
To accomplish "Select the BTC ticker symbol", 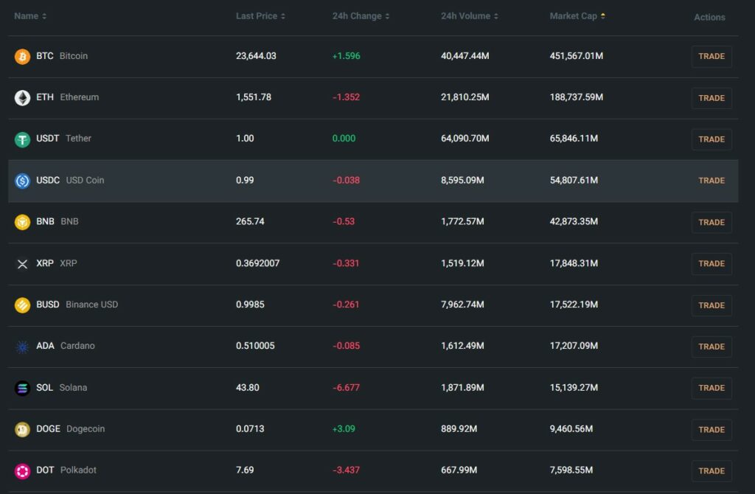I will point(45,56).
